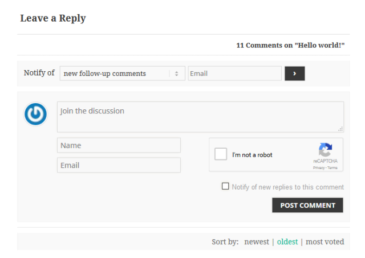This screenshot has height=258, width=365.
Task: Sort comments by most voted
Action: (x=325, y=241)
